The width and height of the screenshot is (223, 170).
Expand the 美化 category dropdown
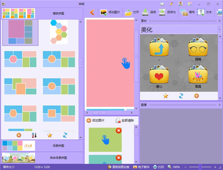219,30
